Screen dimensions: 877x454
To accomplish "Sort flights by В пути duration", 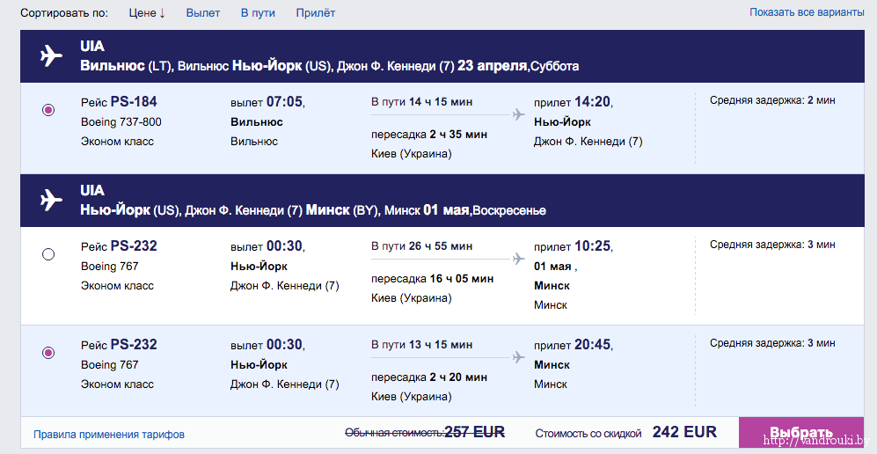I will (x=258, y=13).
